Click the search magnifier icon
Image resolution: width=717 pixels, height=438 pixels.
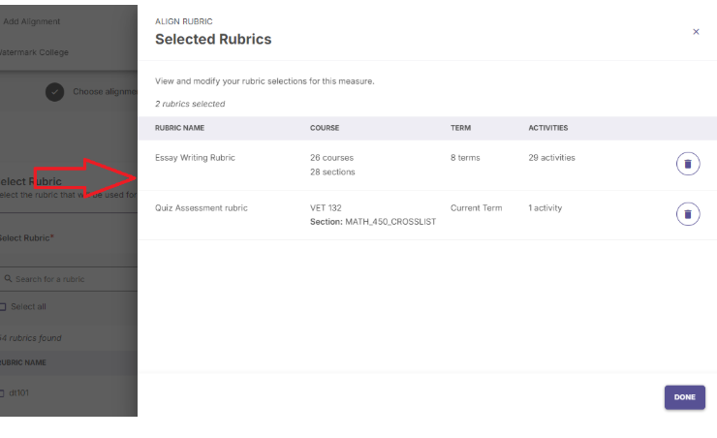point(7,279)
